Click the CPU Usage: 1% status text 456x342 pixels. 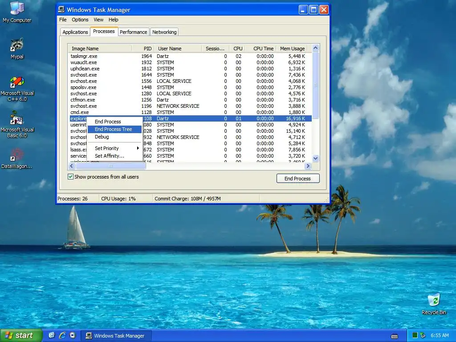coord(118,199)
